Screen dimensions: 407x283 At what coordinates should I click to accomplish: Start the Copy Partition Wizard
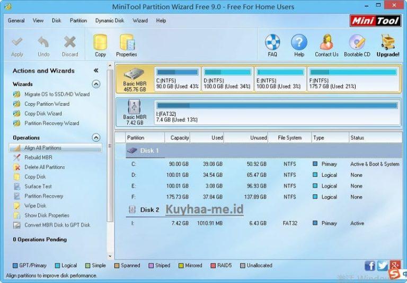tap(47, 104)
